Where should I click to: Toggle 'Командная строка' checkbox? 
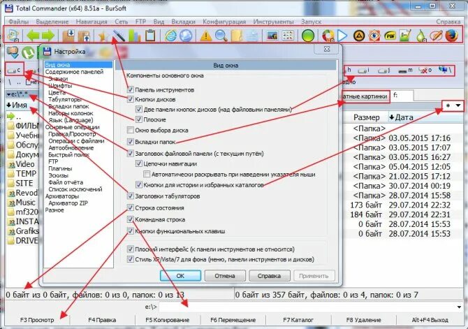130,219
